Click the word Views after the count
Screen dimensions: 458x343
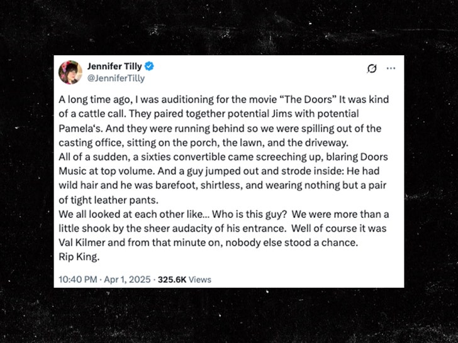[200, 280]
